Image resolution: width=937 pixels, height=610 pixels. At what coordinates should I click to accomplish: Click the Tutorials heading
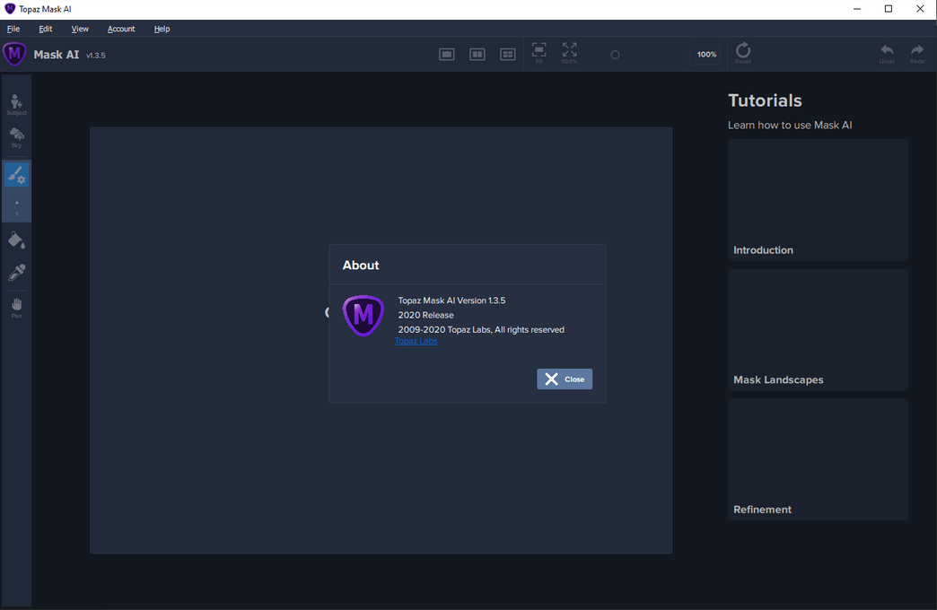pos(765,100)
